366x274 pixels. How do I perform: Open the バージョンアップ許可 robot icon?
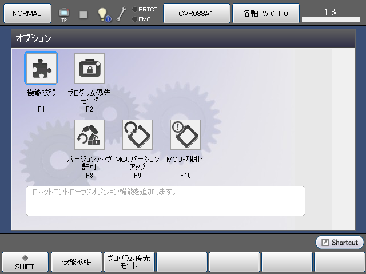pos(89,135)
